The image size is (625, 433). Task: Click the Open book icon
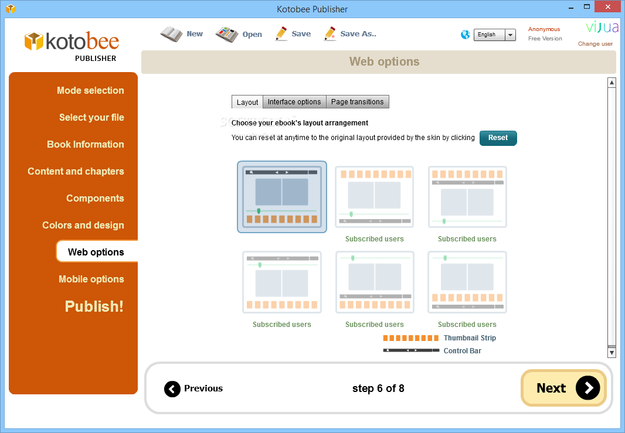coord(227,34)
